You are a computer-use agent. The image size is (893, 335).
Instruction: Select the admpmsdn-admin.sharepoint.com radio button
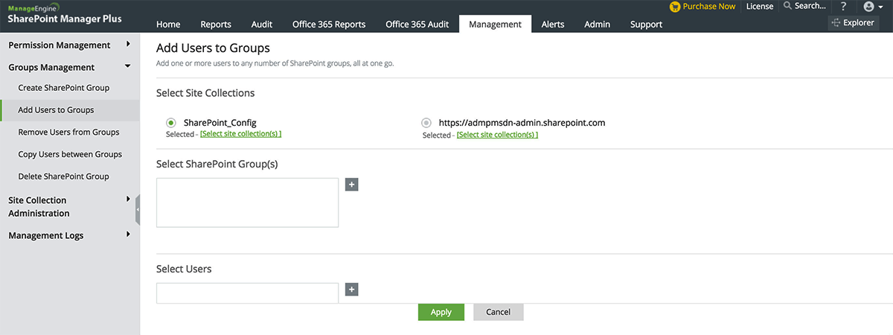(426, 123)
